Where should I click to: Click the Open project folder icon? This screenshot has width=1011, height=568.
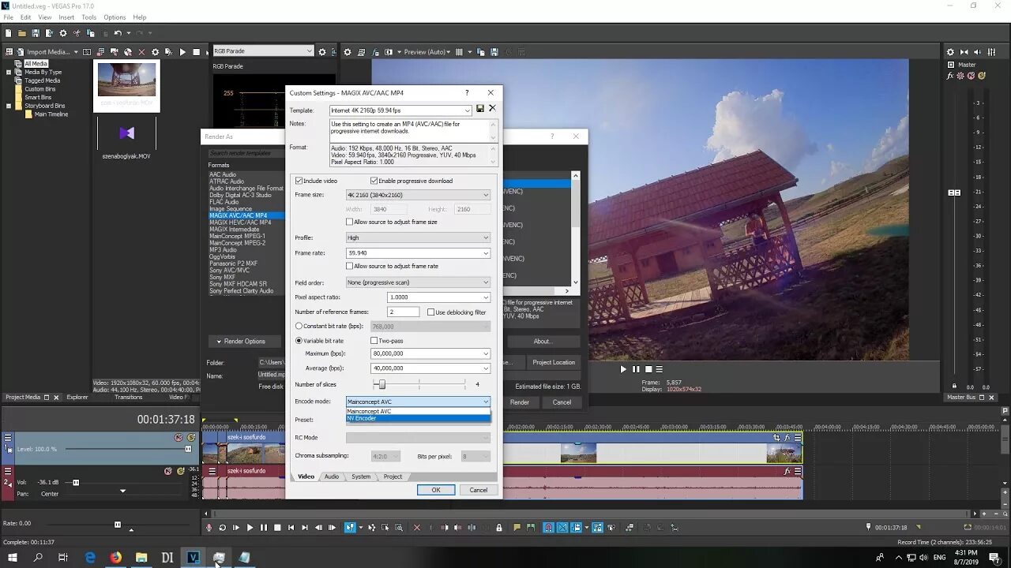(22, 33)
